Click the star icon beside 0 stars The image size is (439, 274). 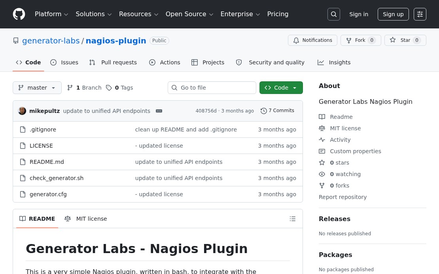click(322, 162)
